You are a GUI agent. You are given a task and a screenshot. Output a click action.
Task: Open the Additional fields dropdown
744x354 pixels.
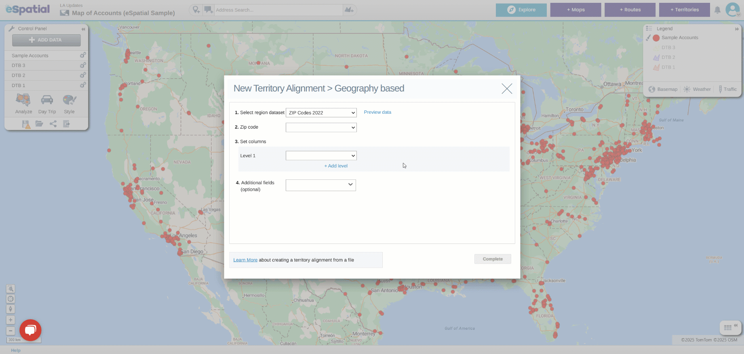point(321,185)
